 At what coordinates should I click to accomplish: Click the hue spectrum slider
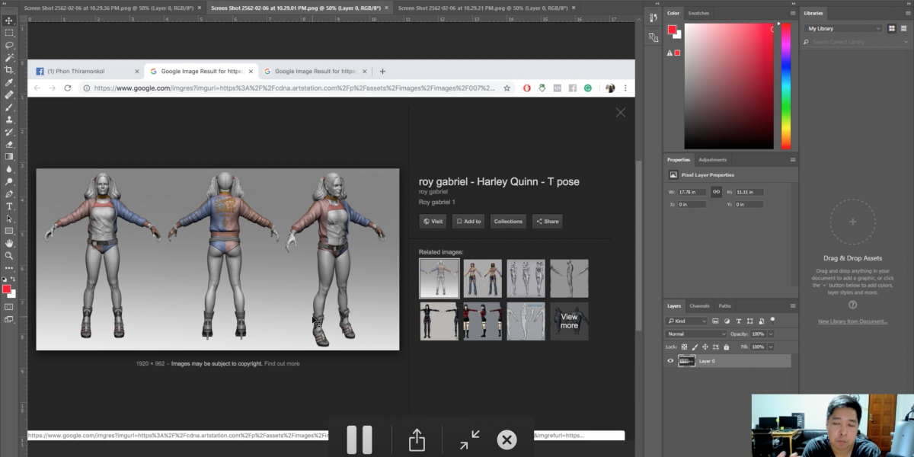coord(786,86)
